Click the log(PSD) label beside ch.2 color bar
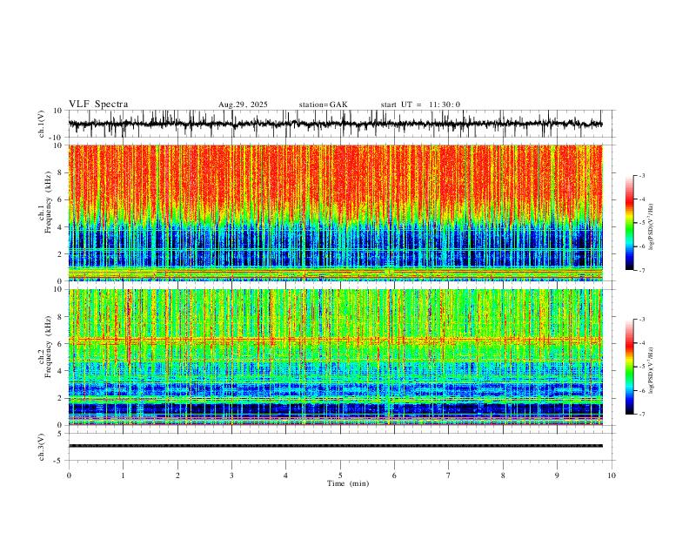689x533 pixels. [651, 371]
